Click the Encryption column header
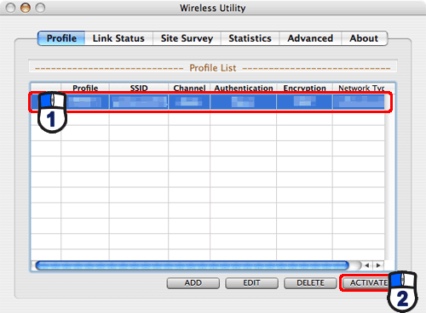The height and width of the screenshot is (313, 426). (304, 88)
